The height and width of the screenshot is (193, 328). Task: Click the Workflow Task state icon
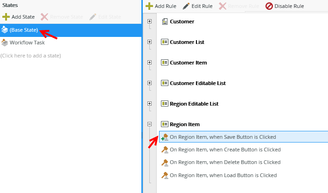point(5,43)
